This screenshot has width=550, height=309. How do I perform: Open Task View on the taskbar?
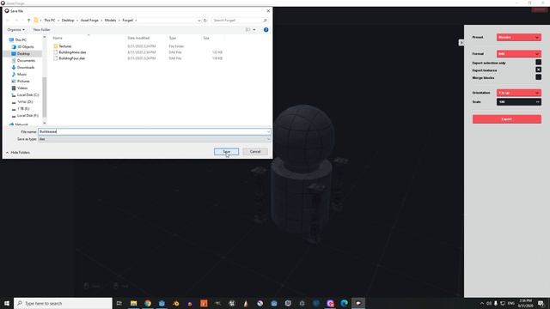[119, 303]
